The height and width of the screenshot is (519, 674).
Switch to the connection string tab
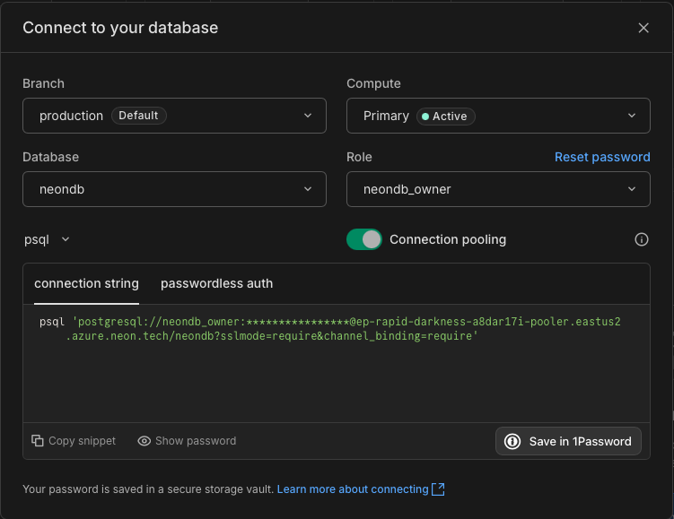86,283
